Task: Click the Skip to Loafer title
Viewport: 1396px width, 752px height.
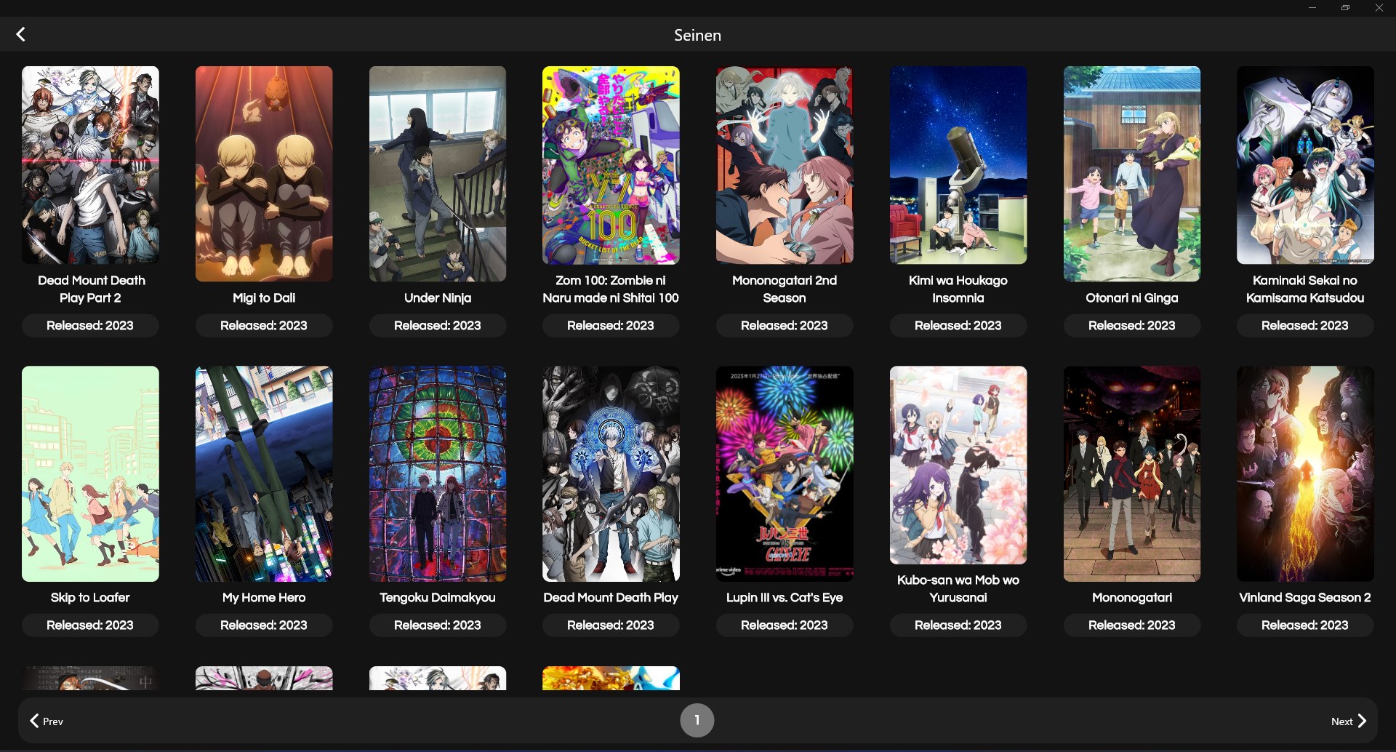Action: pyautogui.click(x=90, y=598)
